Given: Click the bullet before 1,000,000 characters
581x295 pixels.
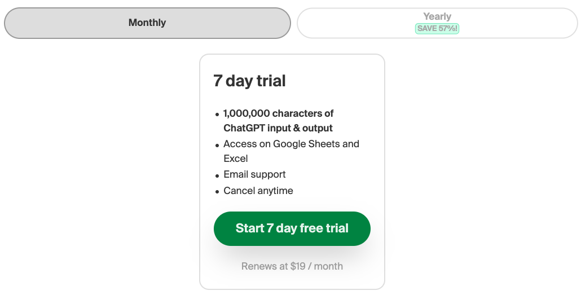Looking at the screenshot, I should (x=217, y=115).
